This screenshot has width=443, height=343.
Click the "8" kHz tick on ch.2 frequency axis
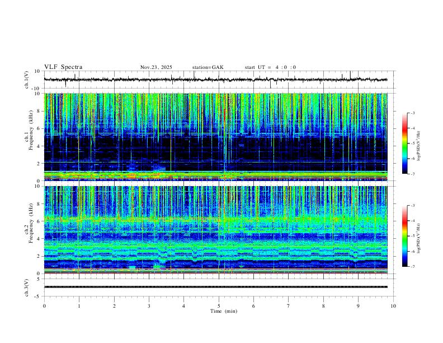pyautogui.click(x=39, y=204)
